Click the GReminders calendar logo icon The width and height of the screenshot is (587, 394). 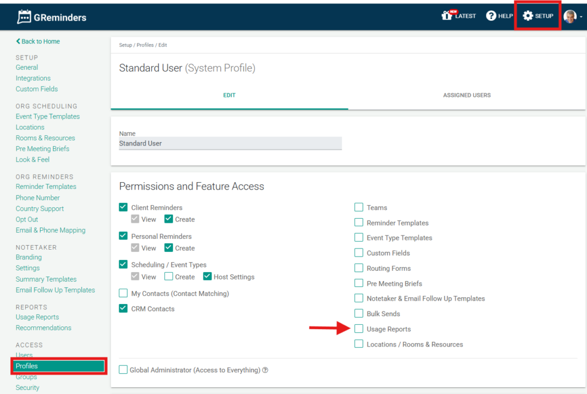24,17
